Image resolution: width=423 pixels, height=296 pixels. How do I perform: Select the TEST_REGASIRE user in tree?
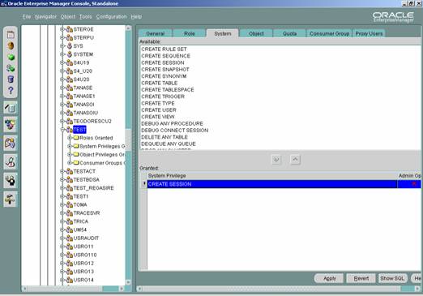(93, 188)
